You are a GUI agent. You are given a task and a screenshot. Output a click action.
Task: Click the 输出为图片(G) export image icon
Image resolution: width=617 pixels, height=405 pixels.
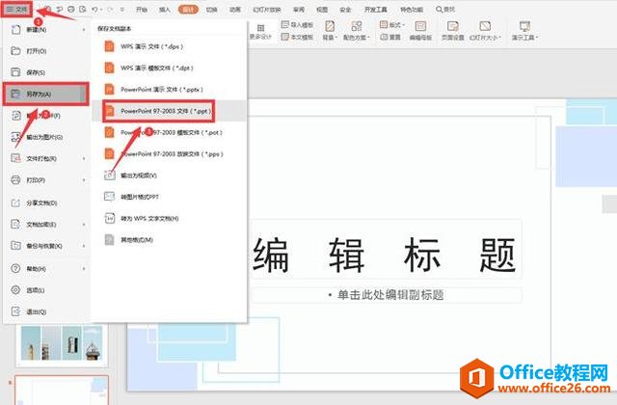coord(15,137)
